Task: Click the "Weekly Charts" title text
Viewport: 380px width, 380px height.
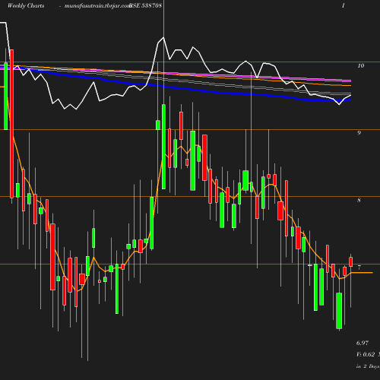Action: tap(26, 6)
